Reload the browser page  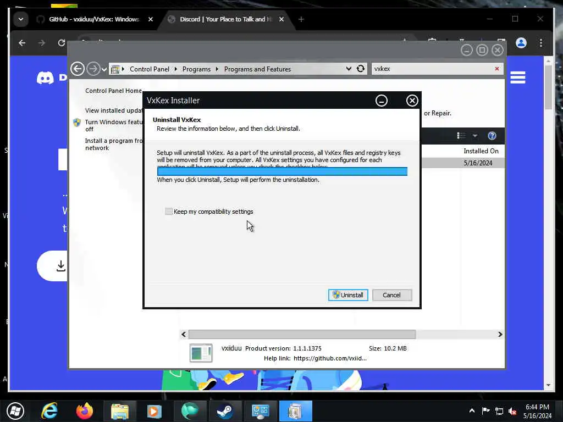pos(62,43)
